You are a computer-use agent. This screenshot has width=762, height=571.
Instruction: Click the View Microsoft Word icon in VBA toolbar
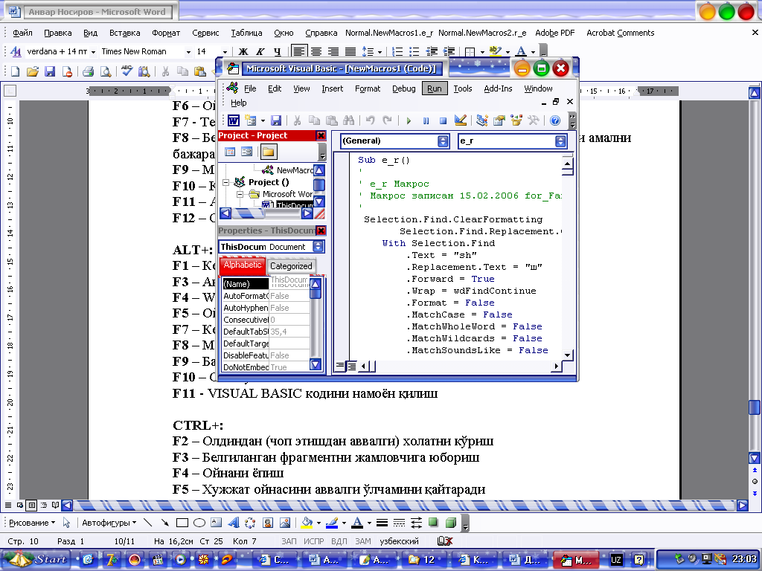234,120
